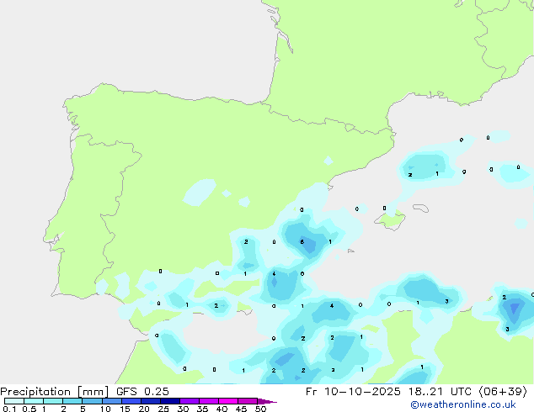The width and height of the screenshot is (534, 412).
Task: Click the legend label '20'
Action: (x=144, y=409)
